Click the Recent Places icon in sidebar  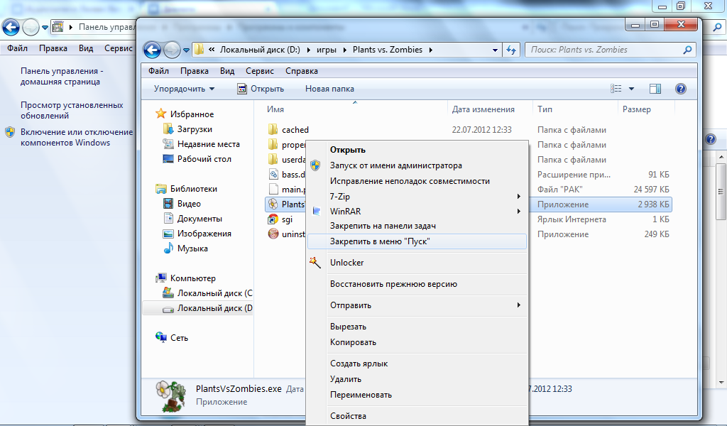tap(168, 143)
